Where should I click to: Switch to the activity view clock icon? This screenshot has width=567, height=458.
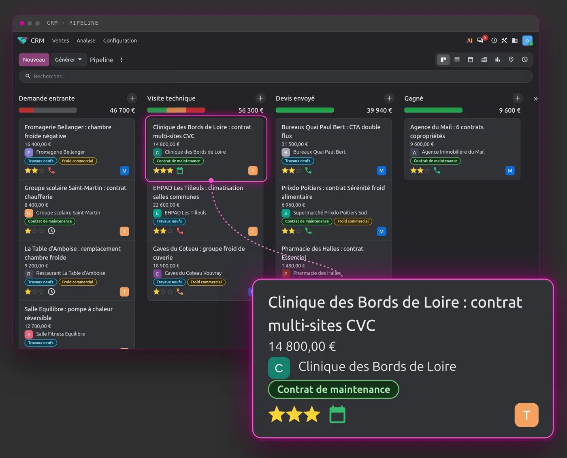point(525,60)
